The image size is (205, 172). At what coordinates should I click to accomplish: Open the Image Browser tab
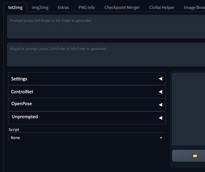(194, 7)
